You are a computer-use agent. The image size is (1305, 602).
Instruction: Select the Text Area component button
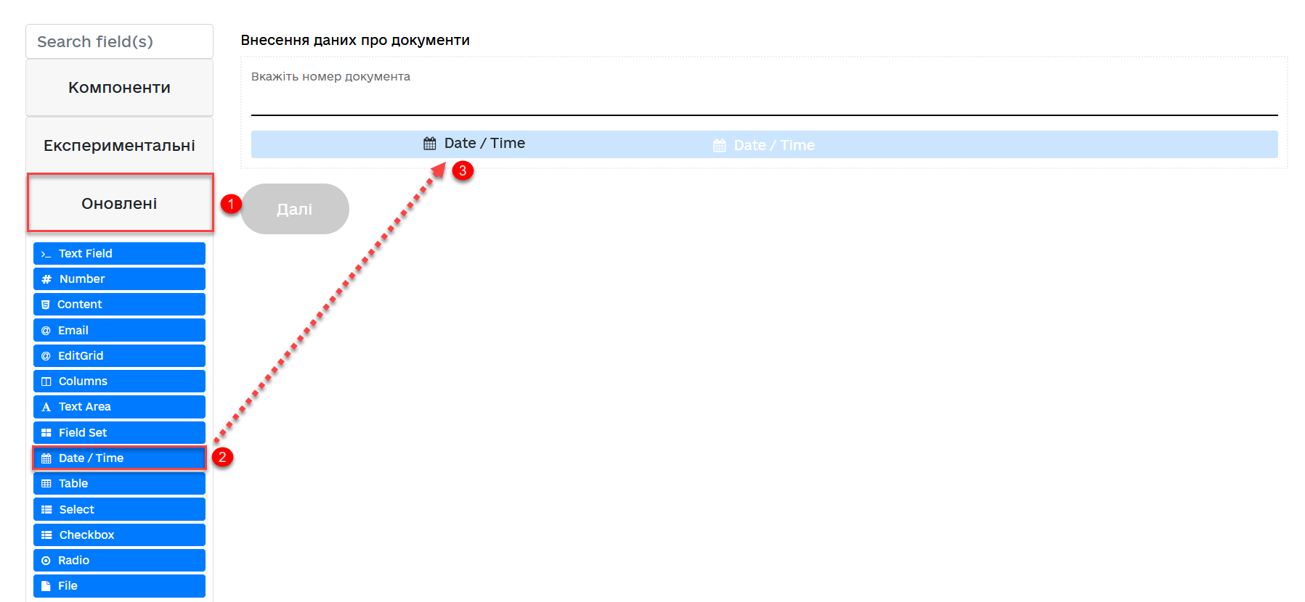119,407
